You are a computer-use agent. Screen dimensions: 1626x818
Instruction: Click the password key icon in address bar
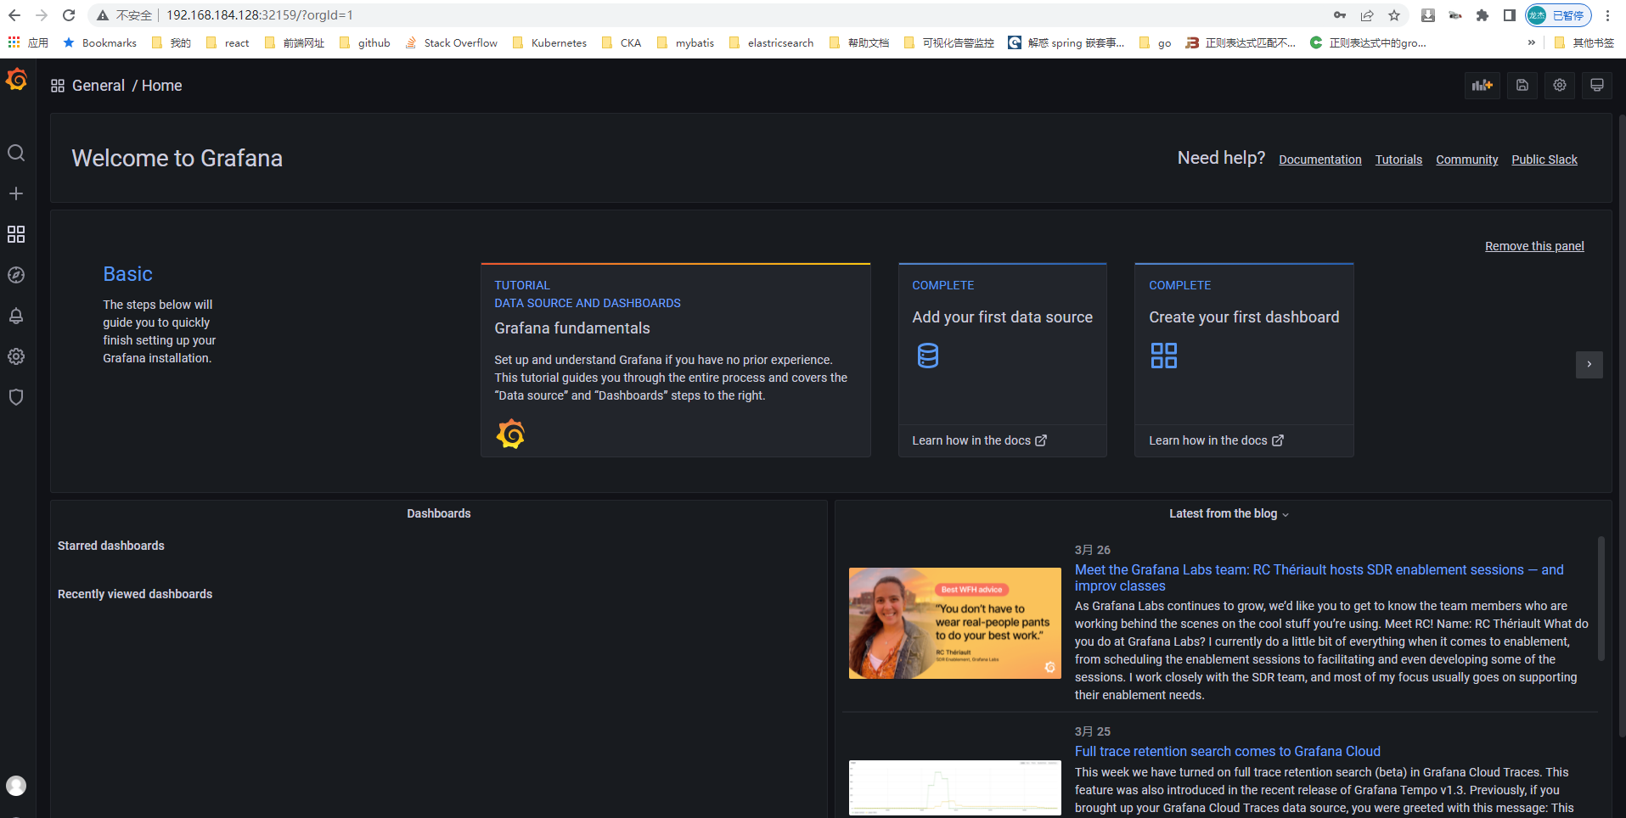click(x=1340, y=15)
